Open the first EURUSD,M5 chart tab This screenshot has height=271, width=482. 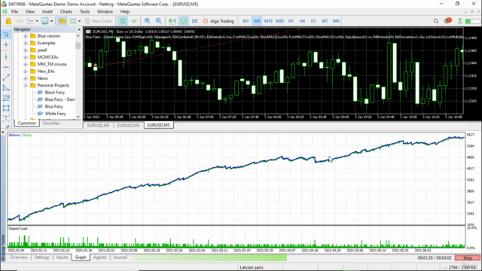(x=99, y=126)
